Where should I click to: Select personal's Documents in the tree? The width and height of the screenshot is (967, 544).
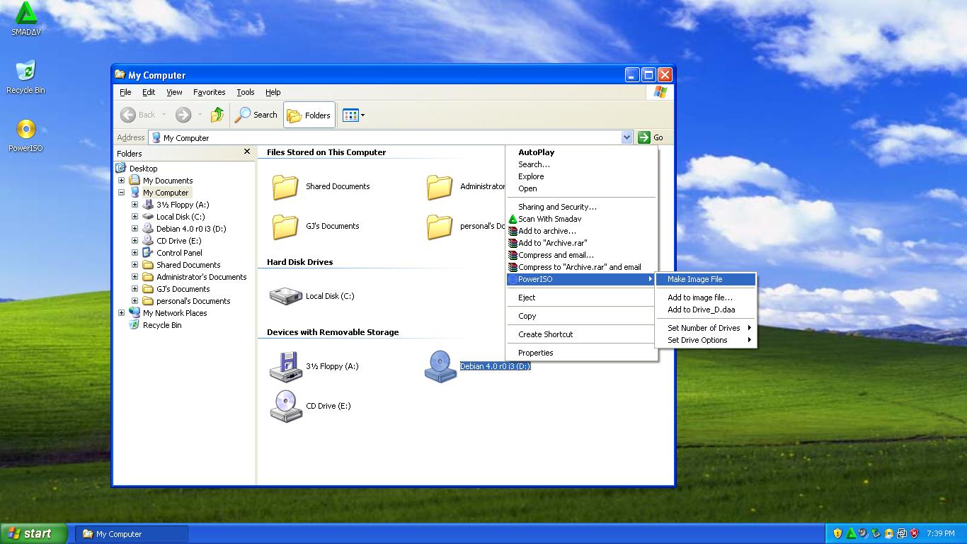[193, 301]
